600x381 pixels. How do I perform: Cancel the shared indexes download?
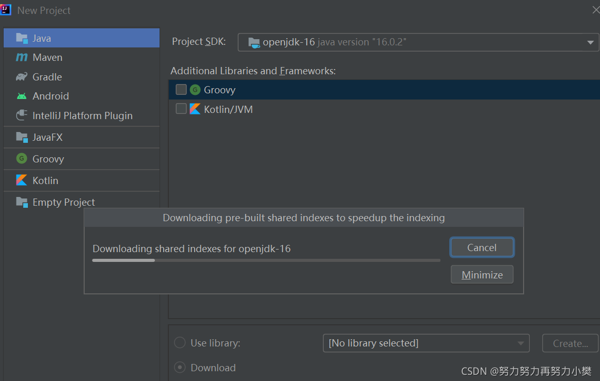point(482,247)
